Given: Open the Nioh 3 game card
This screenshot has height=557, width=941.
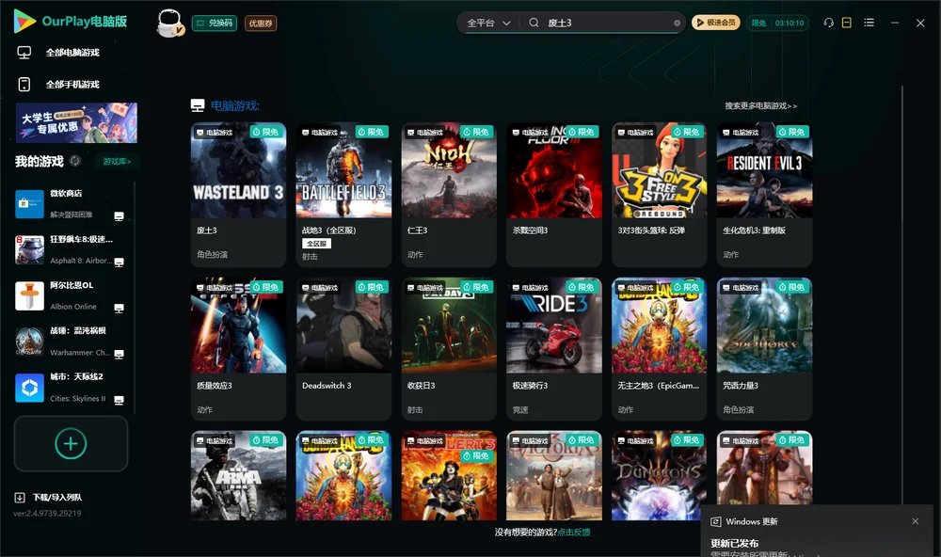Looking at the screenshot, I should click(449, 195).
